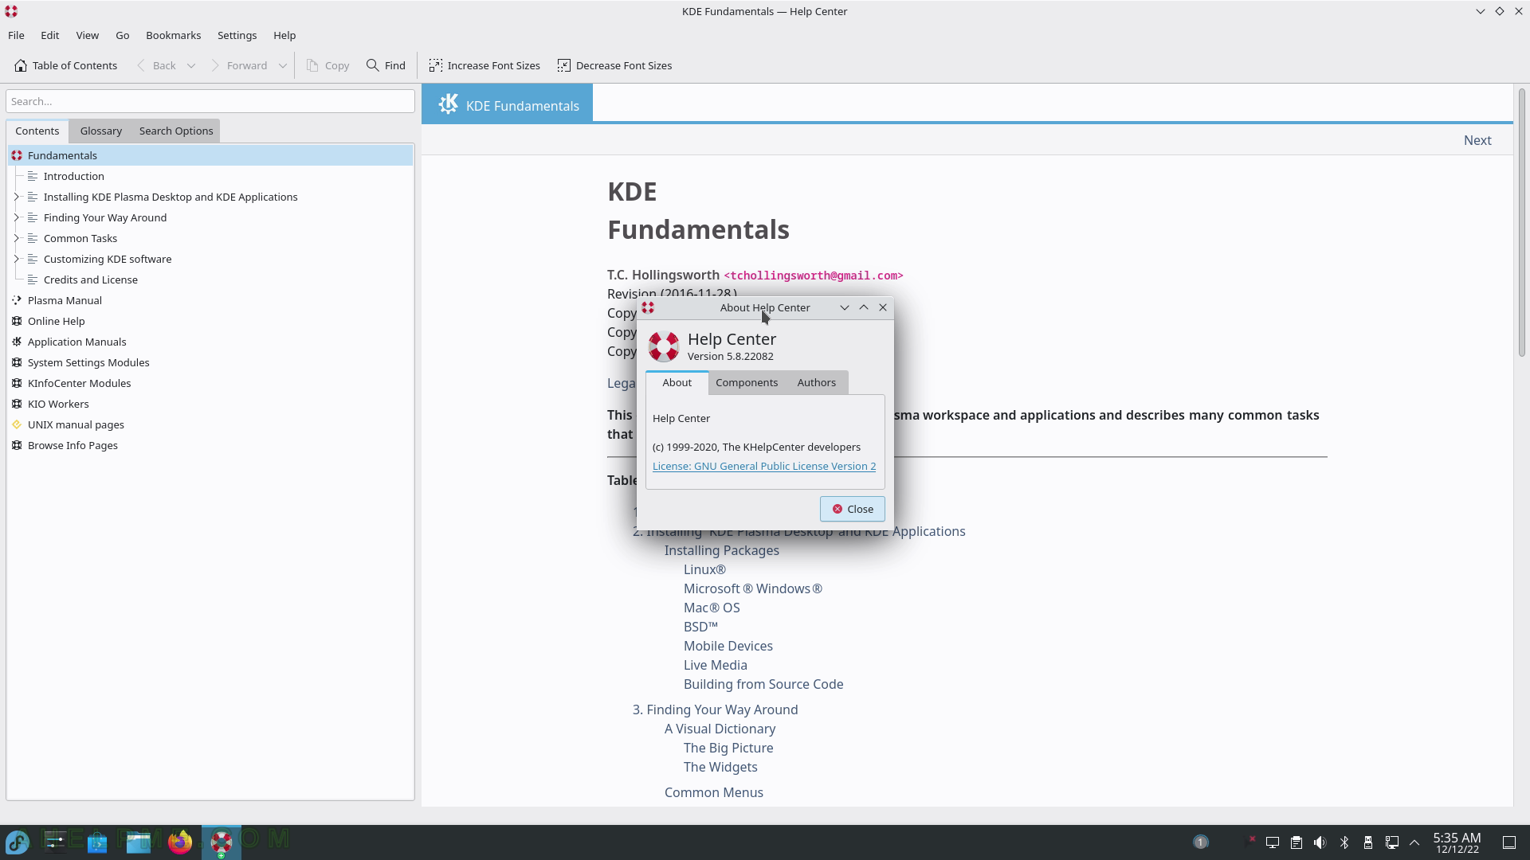
Task: Click the Copy toolbar icon
Action: pyautogui.click(x=312, y=65)
